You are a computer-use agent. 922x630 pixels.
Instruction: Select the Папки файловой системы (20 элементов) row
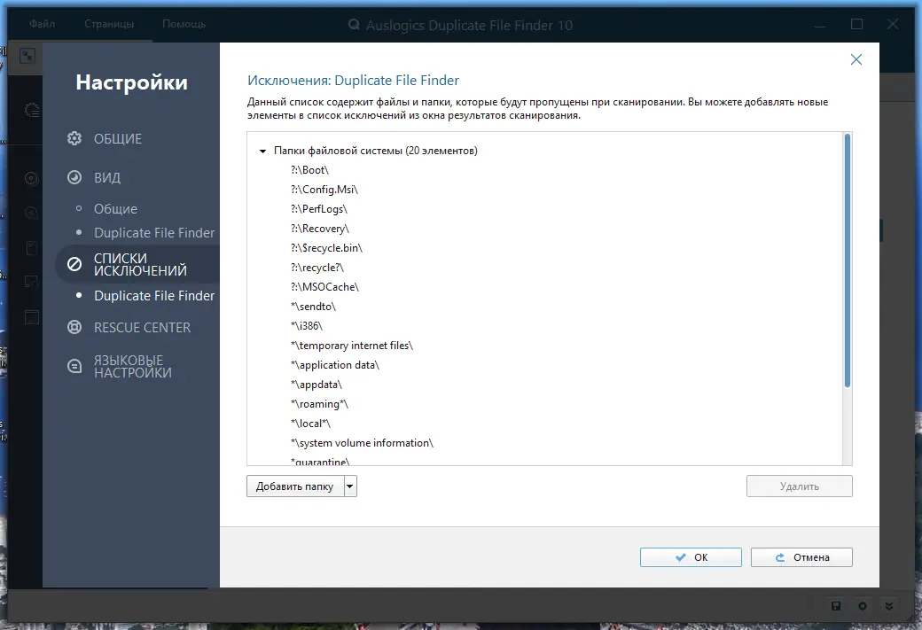tap(376, 151)
